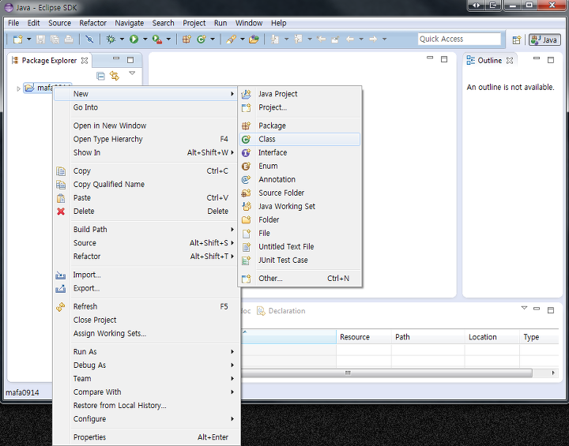Click New Java Class toolbar icon
Image resolution: width=569 pixels, height=446 pixels.
(x=201, y=39)
